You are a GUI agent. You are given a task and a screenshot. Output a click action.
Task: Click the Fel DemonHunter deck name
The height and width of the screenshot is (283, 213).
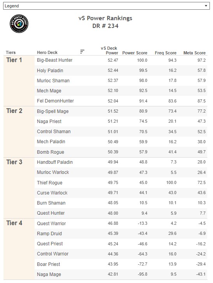coord(55,101)
